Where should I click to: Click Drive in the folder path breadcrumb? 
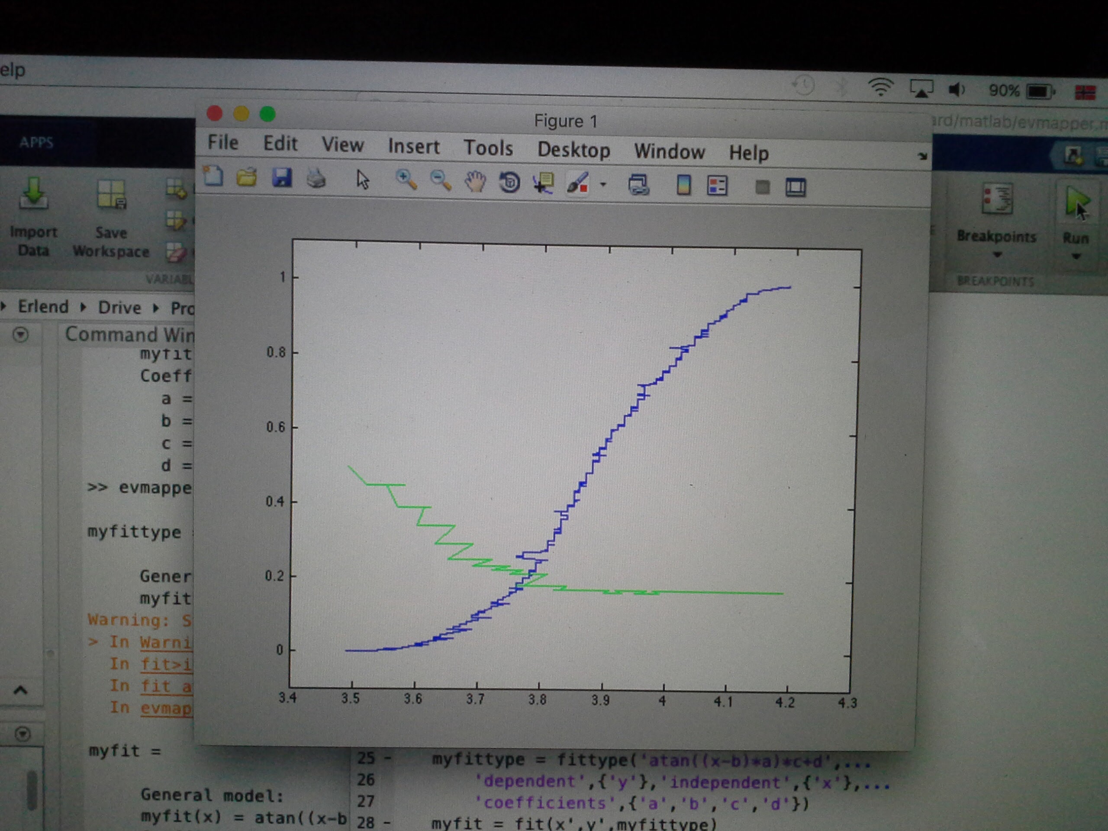point(119,307)
